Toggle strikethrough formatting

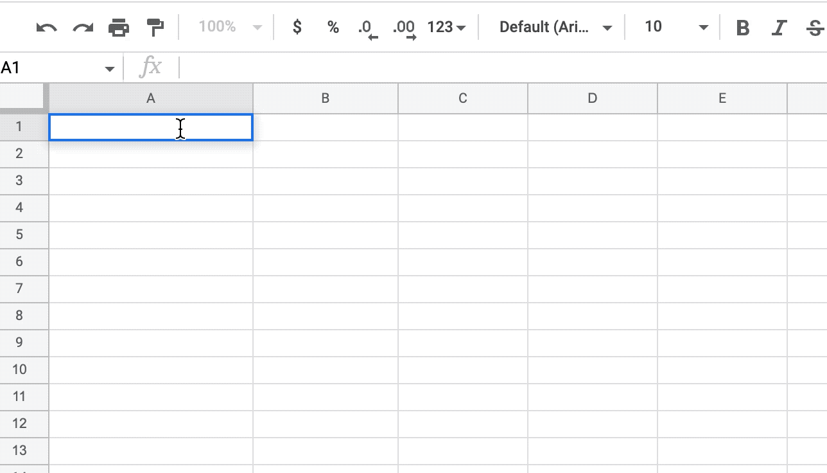point(815,28)
